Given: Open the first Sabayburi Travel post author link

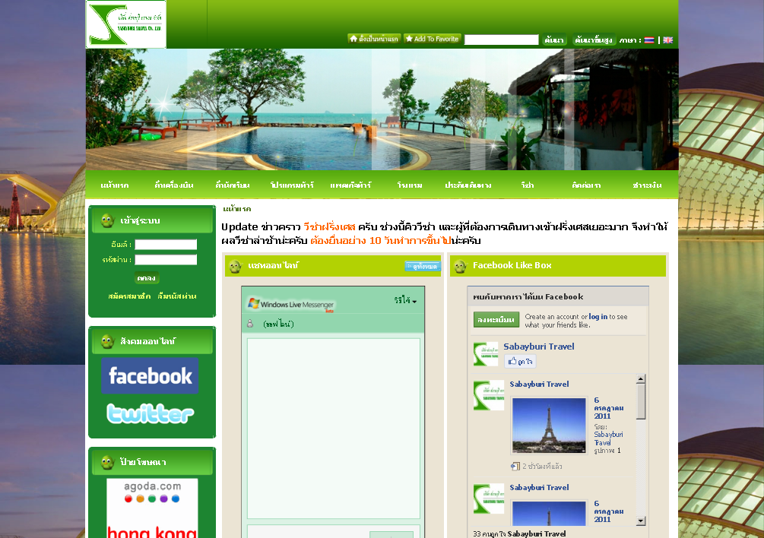Looking at the screenshot, I should tap(540, 385).
